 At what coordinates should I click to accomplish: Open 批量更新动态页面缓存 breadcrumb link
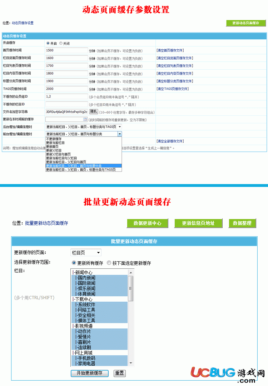(46, 223)
